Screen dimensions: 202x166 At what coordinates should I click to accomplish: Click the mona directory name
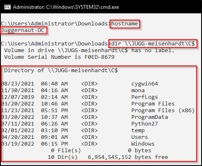coord(138,91)
